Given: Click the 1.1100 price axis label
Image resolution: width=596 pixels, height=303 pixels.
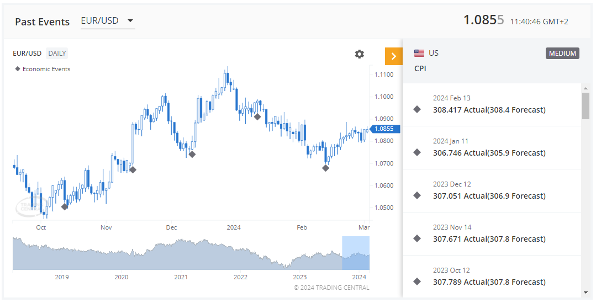Looking at the screenshot, I should [384, 75].
